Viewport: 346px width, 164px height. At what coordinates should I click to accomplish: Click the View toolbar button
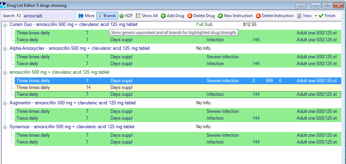tap(304, 16)
